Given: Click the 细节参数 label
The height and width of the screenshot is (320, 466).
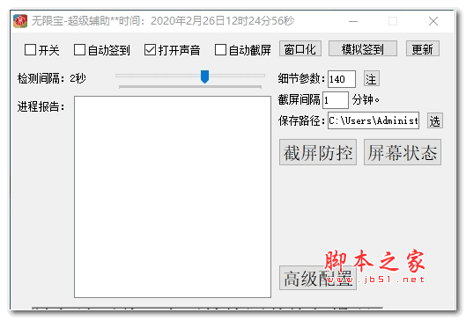Looking at the screenshot, I should tap(301, 79).
